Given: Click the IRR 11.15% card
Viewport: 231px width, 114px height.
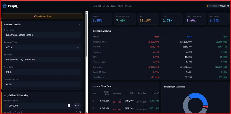Looking at the screenshot, I should point(148,19).
